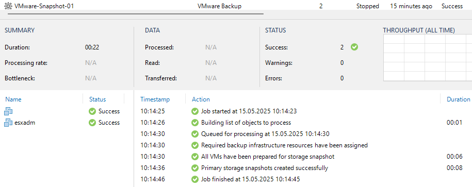The image size is (472, 187).
Task: Select Job finished at 15.05.2025 10:14:45 entry
Action: 251,179
